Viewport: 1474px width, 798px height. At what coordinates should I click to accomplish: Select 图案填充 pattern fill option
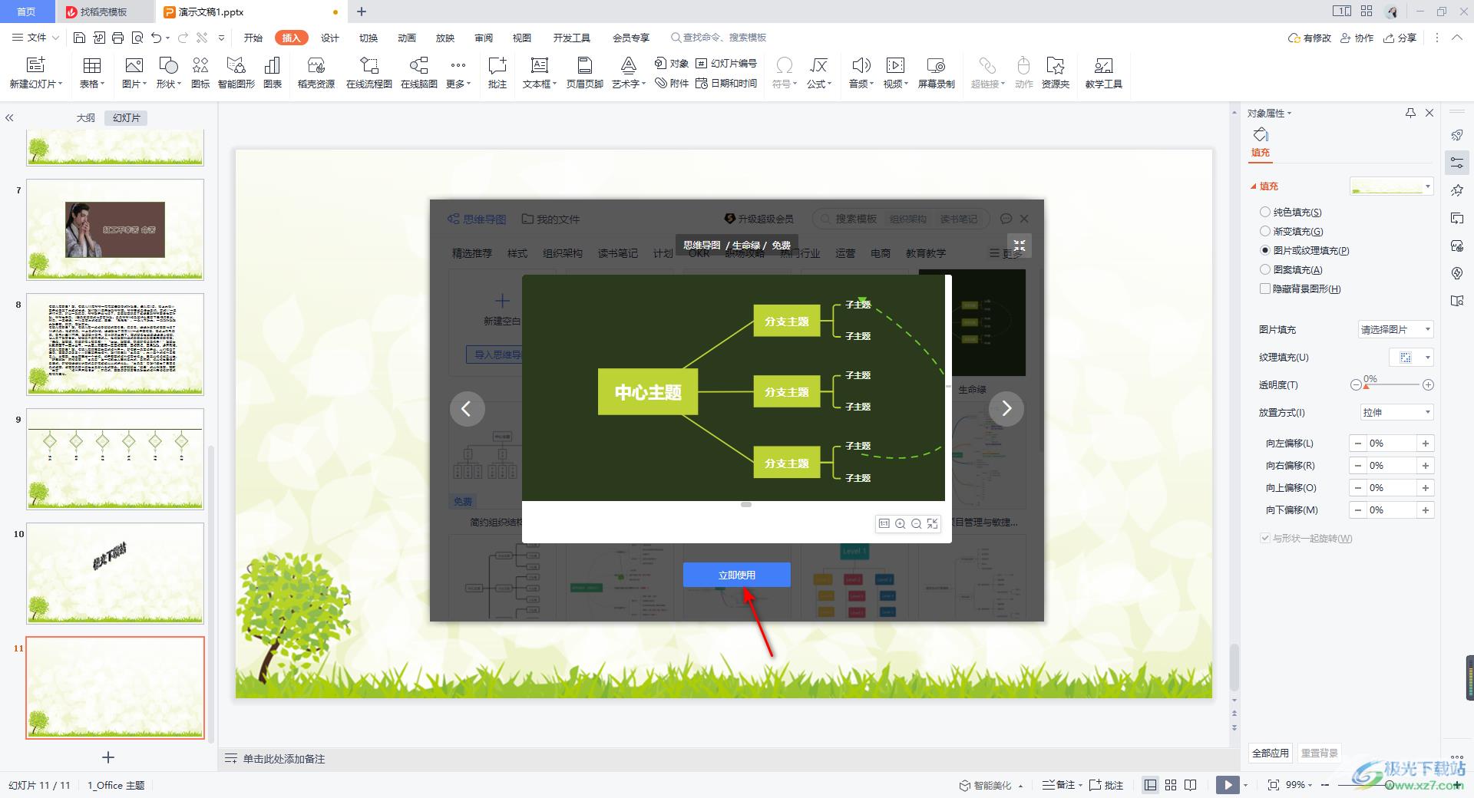point(1291,269)
